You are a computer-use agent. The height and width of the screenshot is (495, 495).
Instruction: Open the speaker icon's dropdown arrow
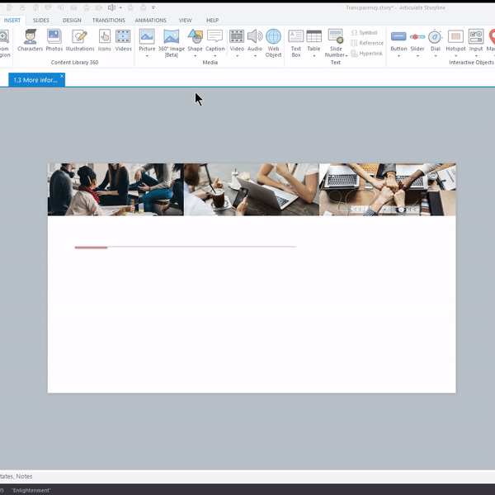(x=120, y=7)
